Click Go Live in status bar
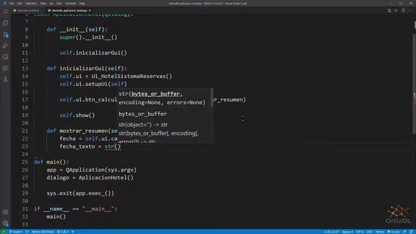The width and height of the screenshot is (416, 234). [393, 231]
